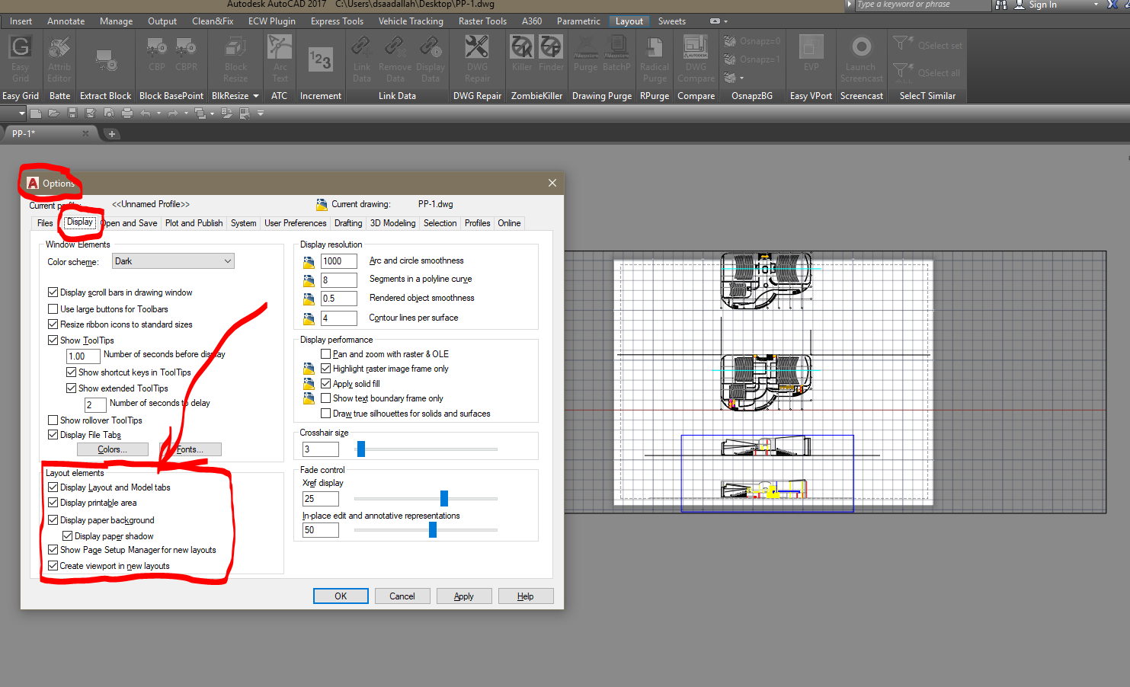Click the Fonts... button

point(190,449)
